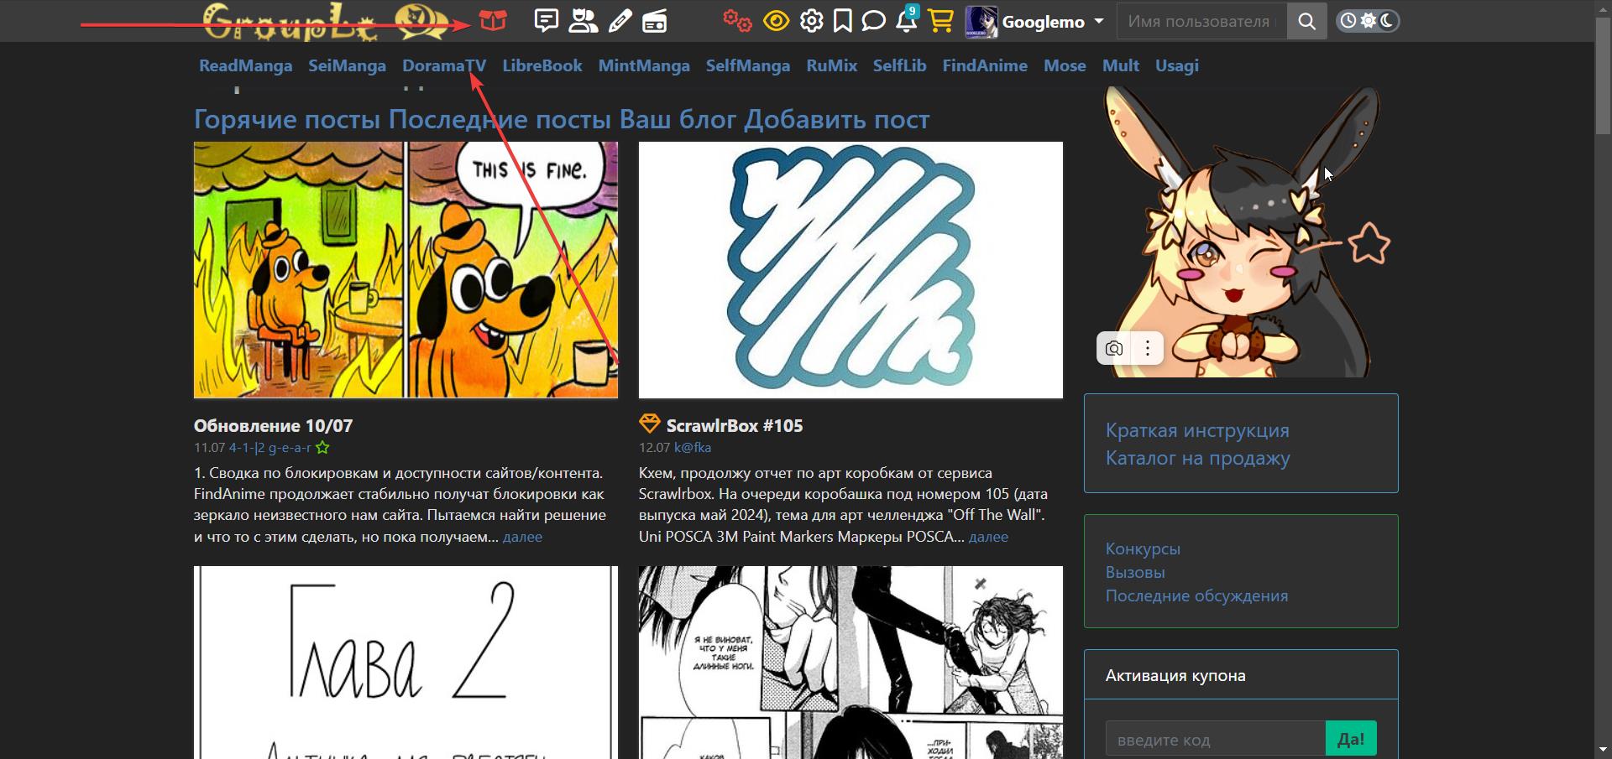Click the red double-gears icon
The width and height of the screenshot is (1612, 759).
[x=737, y=20]
